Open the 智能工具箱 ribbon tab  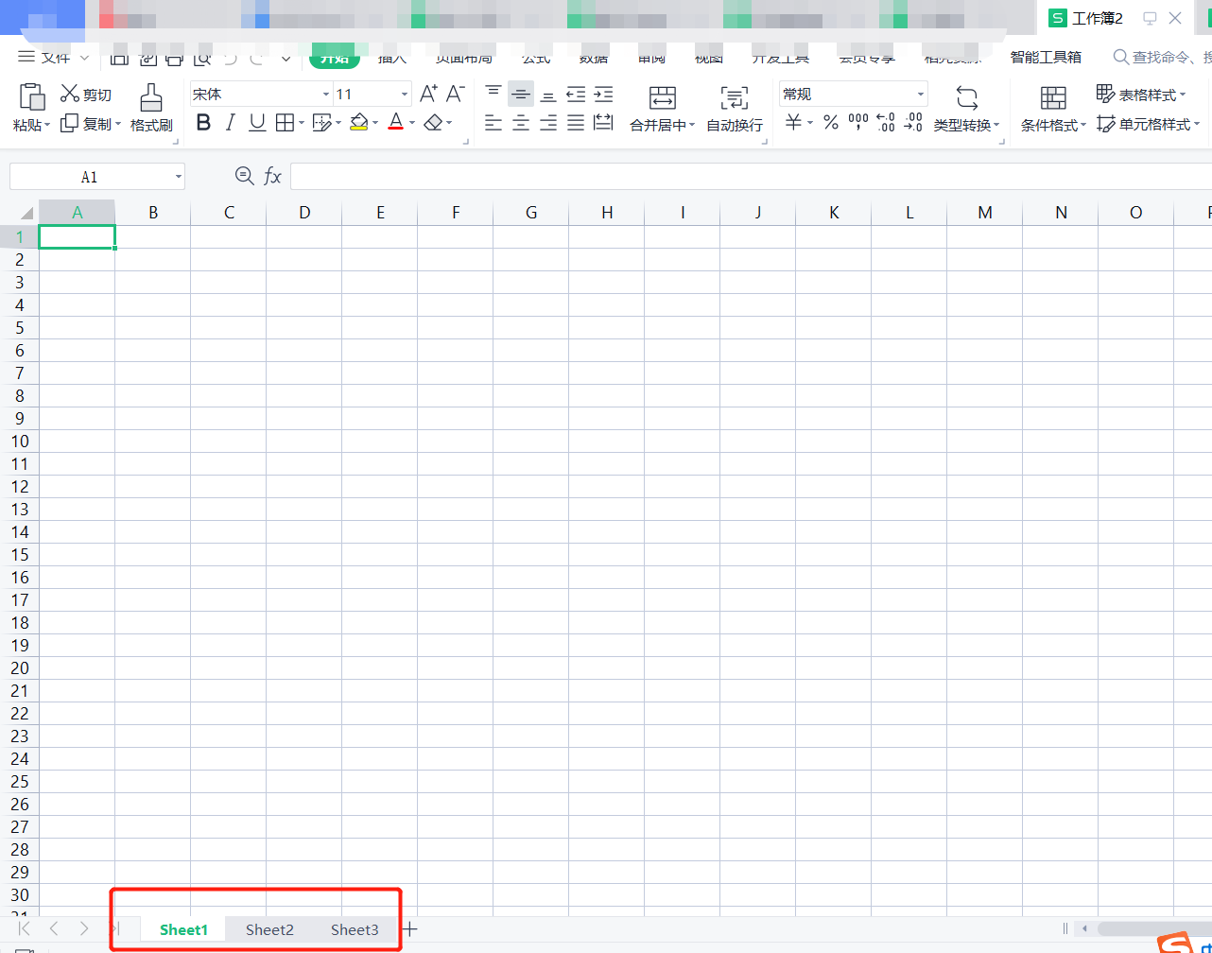coord(1046,58)
